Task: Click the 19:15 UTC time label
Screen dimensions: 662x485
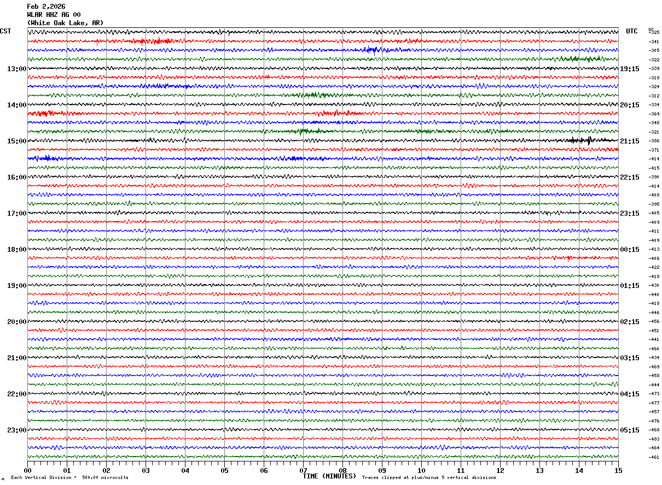Action: click(630, 69)
